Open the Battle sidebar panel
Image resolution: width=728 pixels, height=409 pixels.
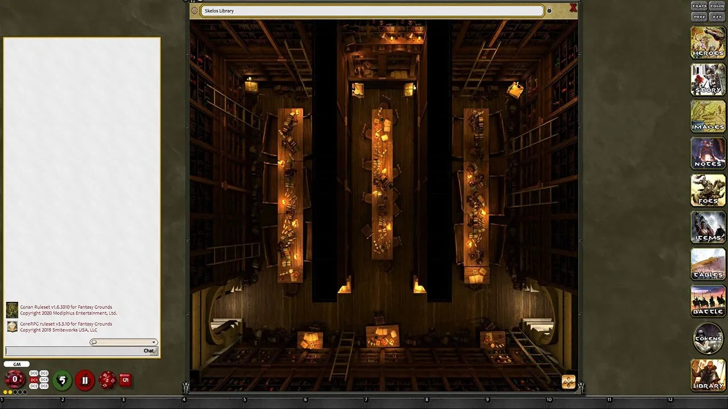point(708,301)
